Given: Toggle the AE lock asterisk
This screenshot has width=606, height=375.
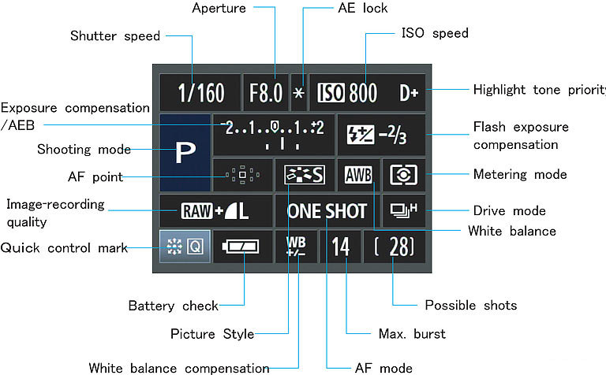Looking at the screenshot, I should point(298,93).
